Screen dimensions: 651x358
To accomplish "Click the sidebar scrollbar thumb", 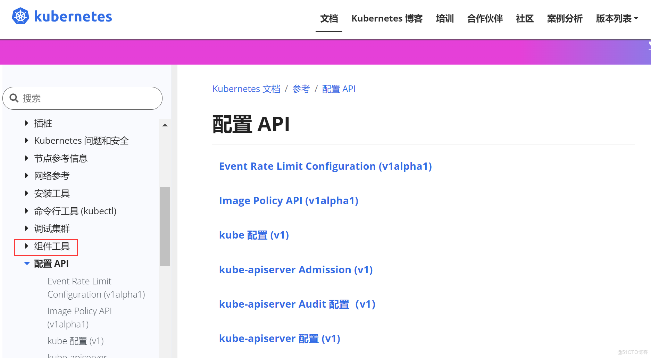I will click(165, 226).
